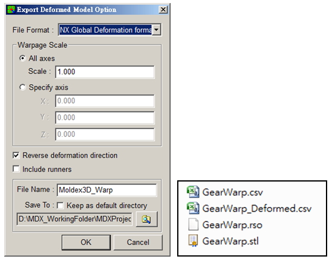
Task: Uncheck Reverse deformation direction
Action: (x=16, y=156)
